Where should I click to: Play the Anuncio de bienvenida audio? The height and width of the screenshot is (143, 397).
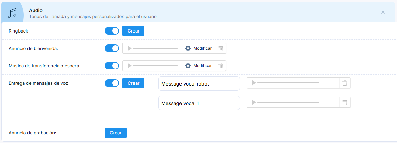[129, 48]
